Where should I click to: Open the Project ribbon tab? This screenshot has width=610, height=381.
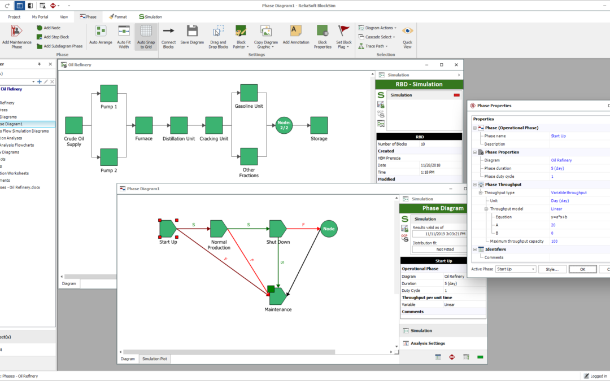[x=14, y=17]
